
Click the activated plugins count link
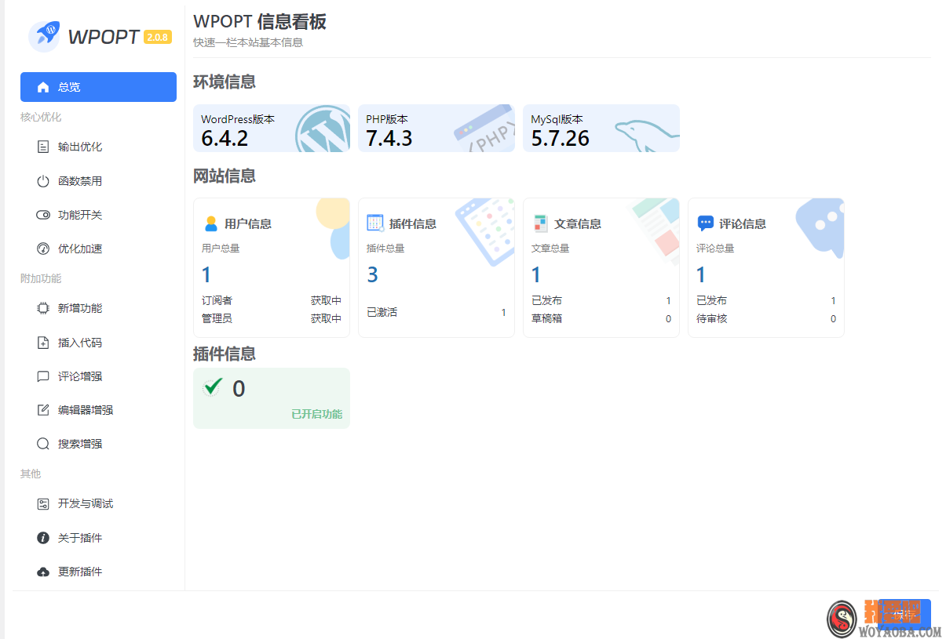(503, 312)
